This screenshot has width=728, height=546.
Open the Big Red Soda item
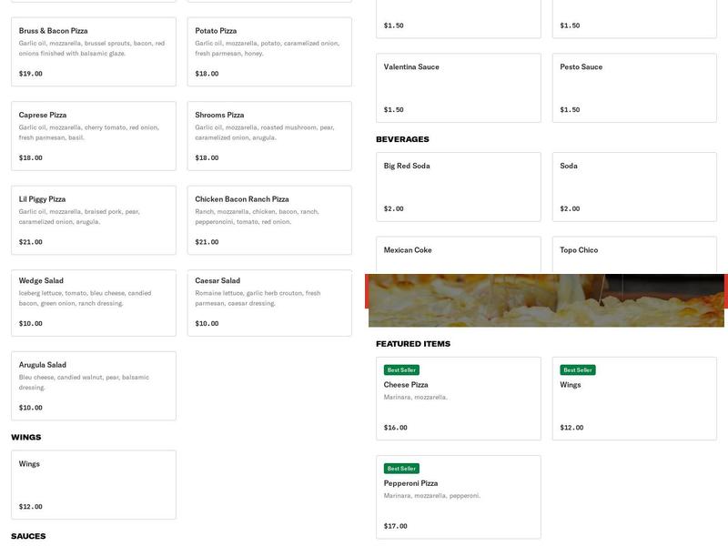458,187
